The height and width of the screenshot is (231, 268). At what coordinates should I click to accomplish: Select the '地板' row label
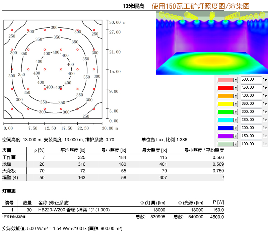pyautogui.click(x=7, y=164)
